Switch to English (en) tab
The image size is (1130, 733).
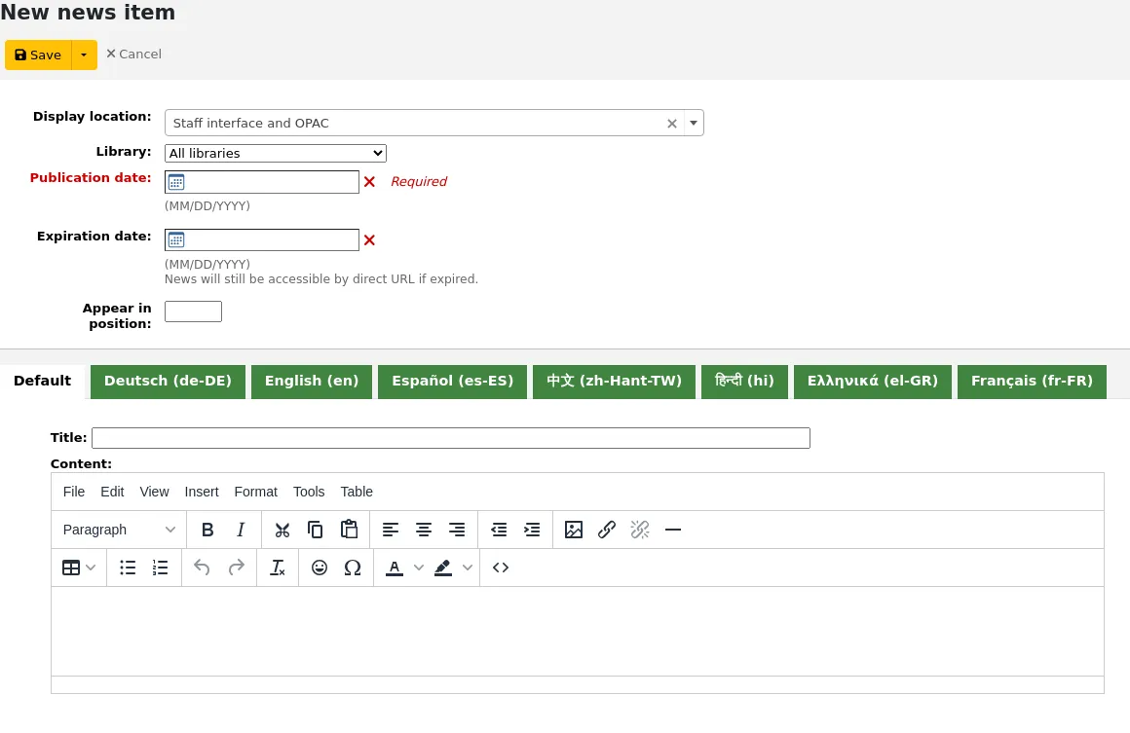pyautogui.click(x=312, y=382)
